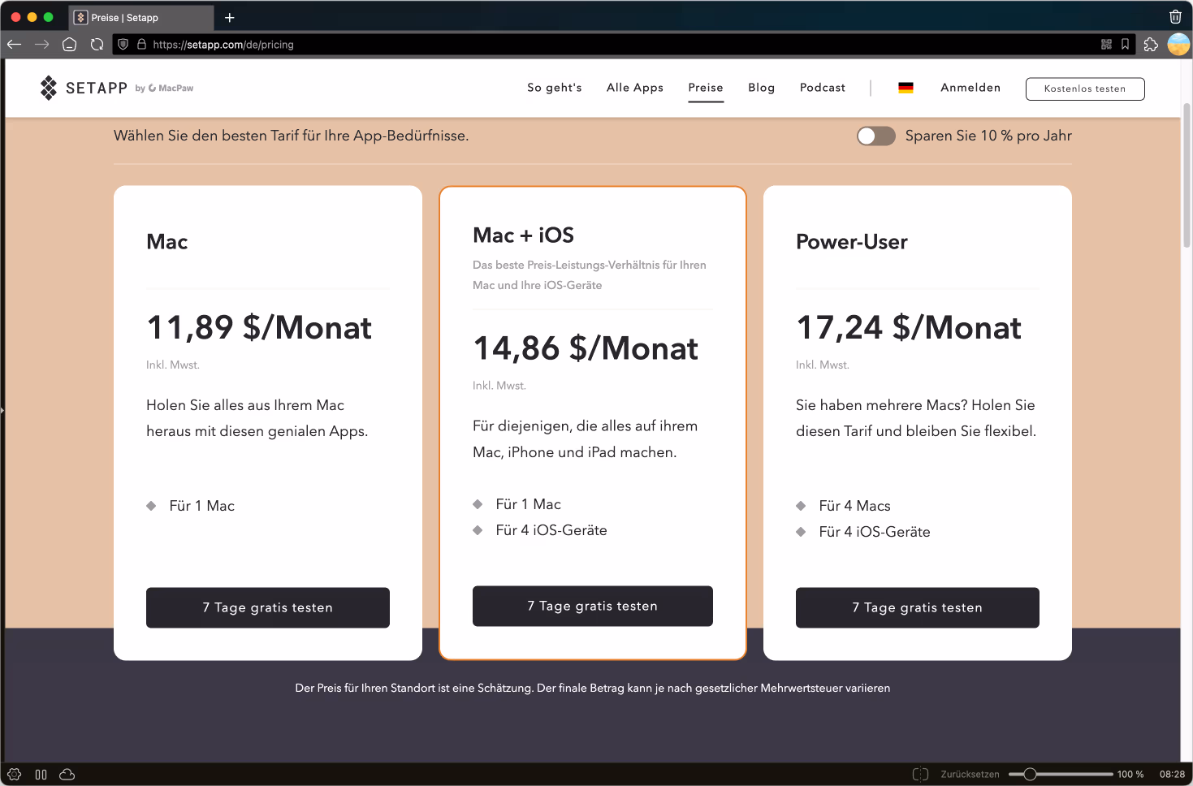Go back with the browser back arrow
Image resolution: width=1193 pixels, height=786 pixels.
[x=14, y=45]
